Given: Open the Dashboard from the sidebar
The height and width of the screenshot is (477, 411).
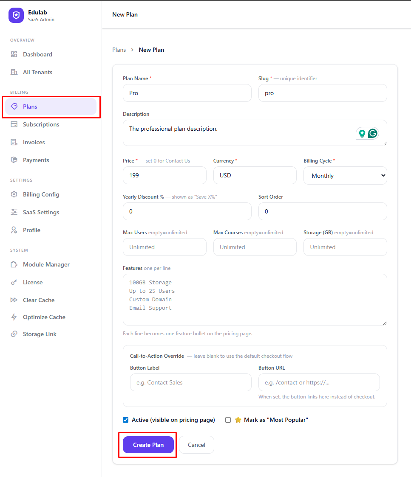Looking at the screenshot, I should (x=37, y=54).
